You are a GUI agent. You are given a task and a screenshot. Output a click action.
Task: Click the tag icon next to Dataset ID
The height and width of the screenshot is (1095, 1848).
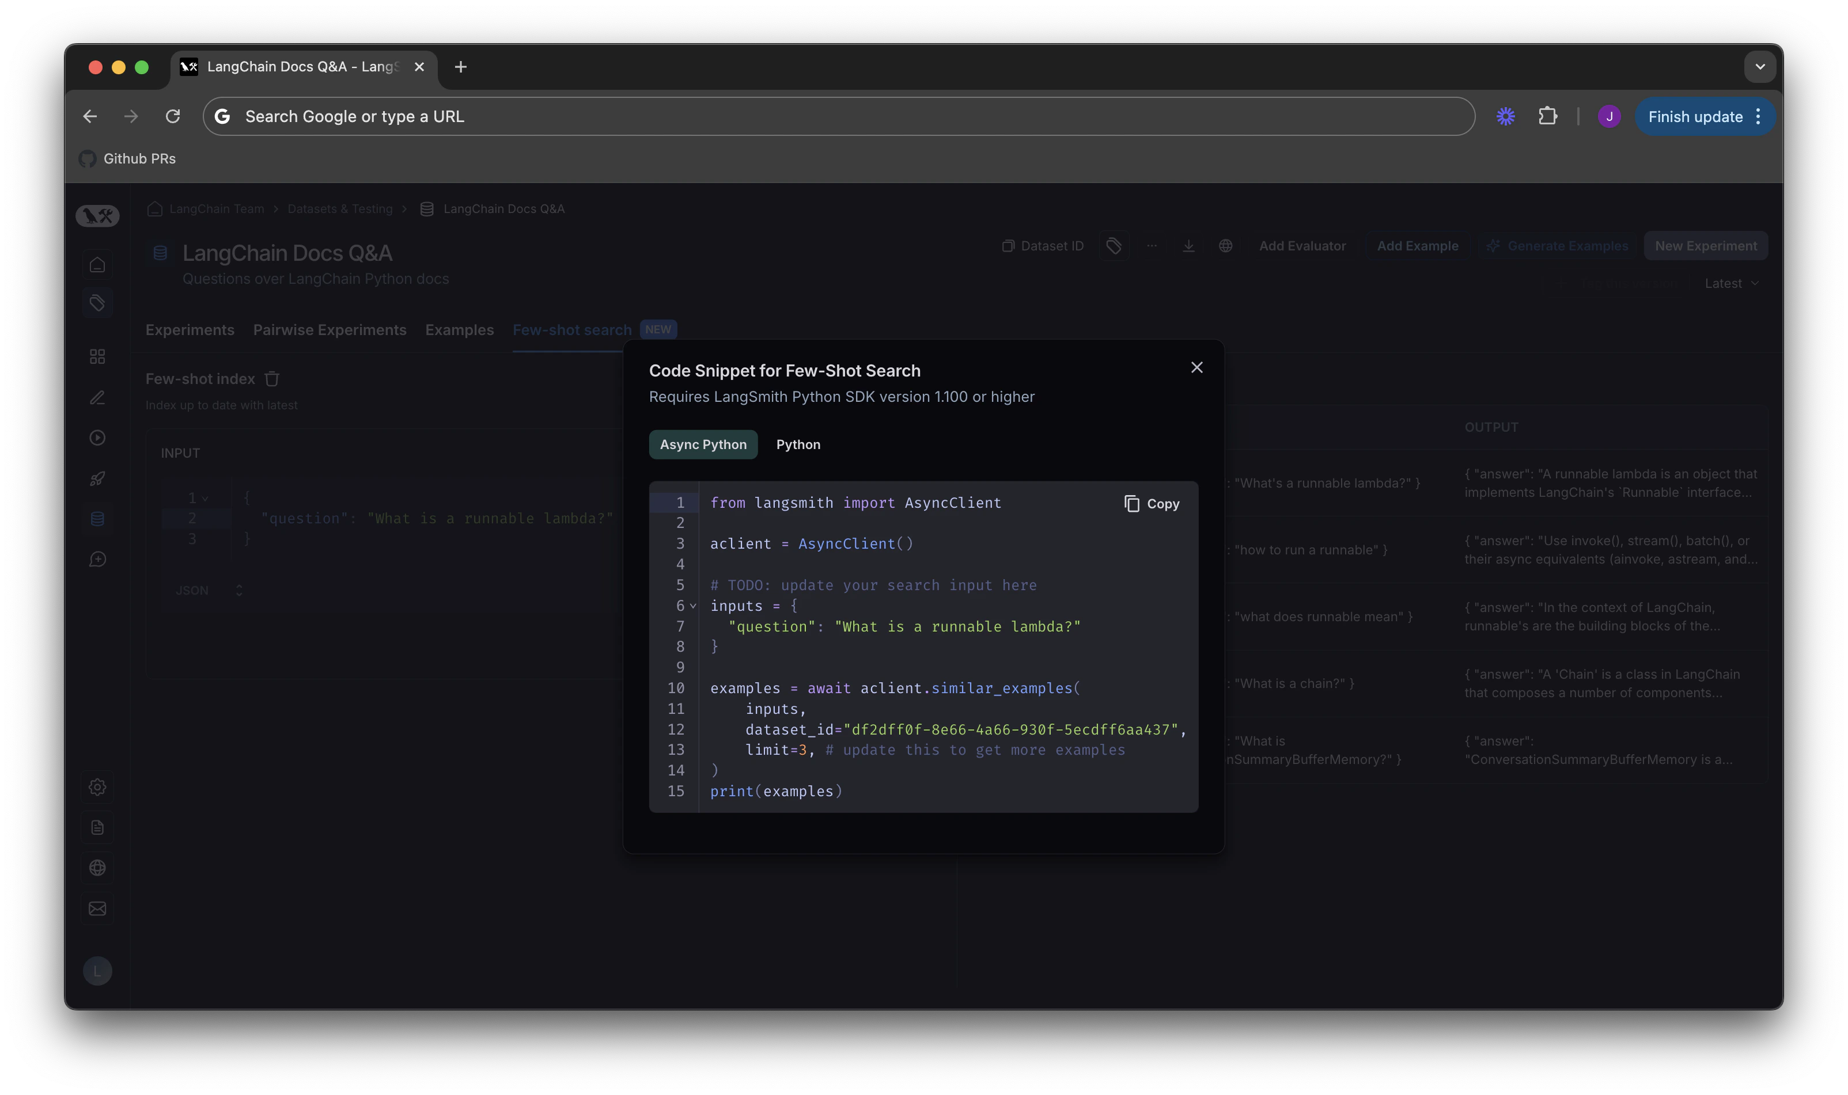1114,246
